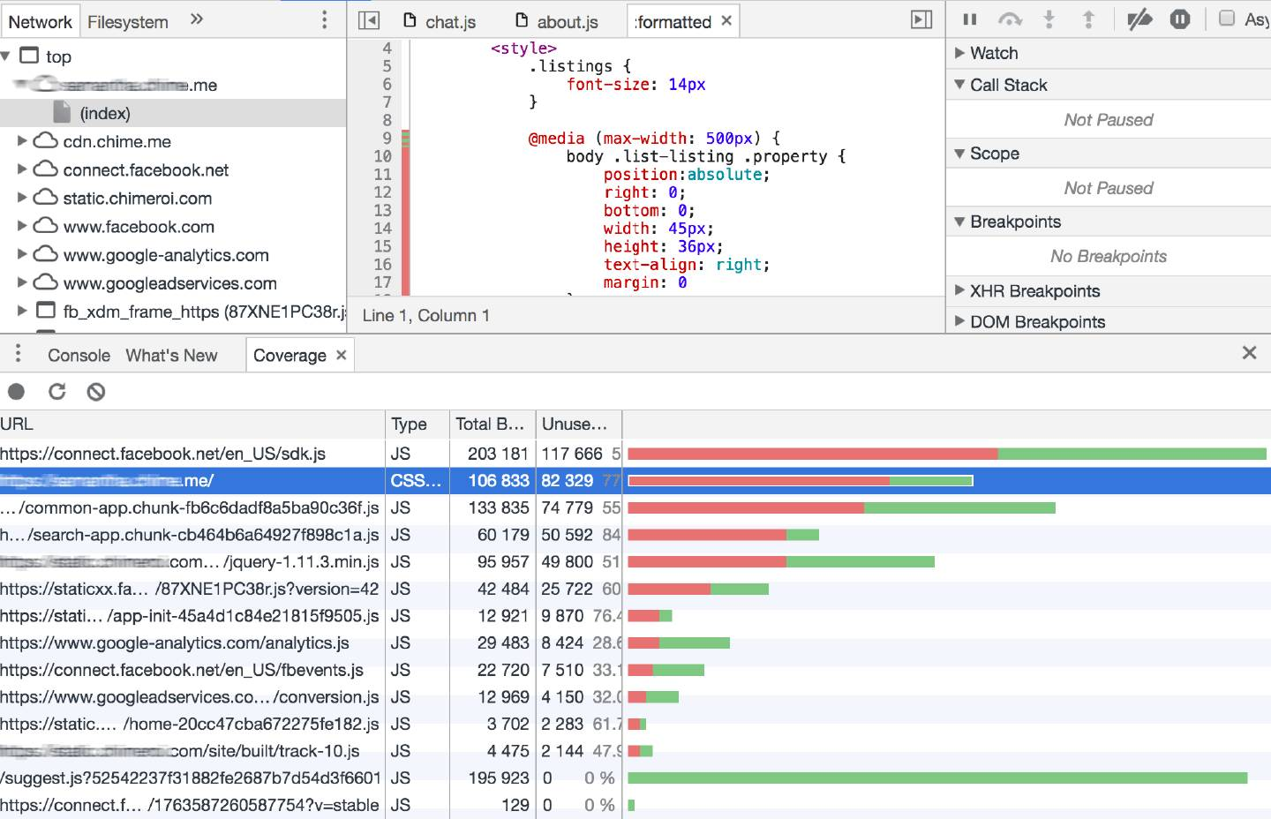Switch to the Filesystem tab
The height and width of the screenshot is (819, 1271).
tap(128, 22)
